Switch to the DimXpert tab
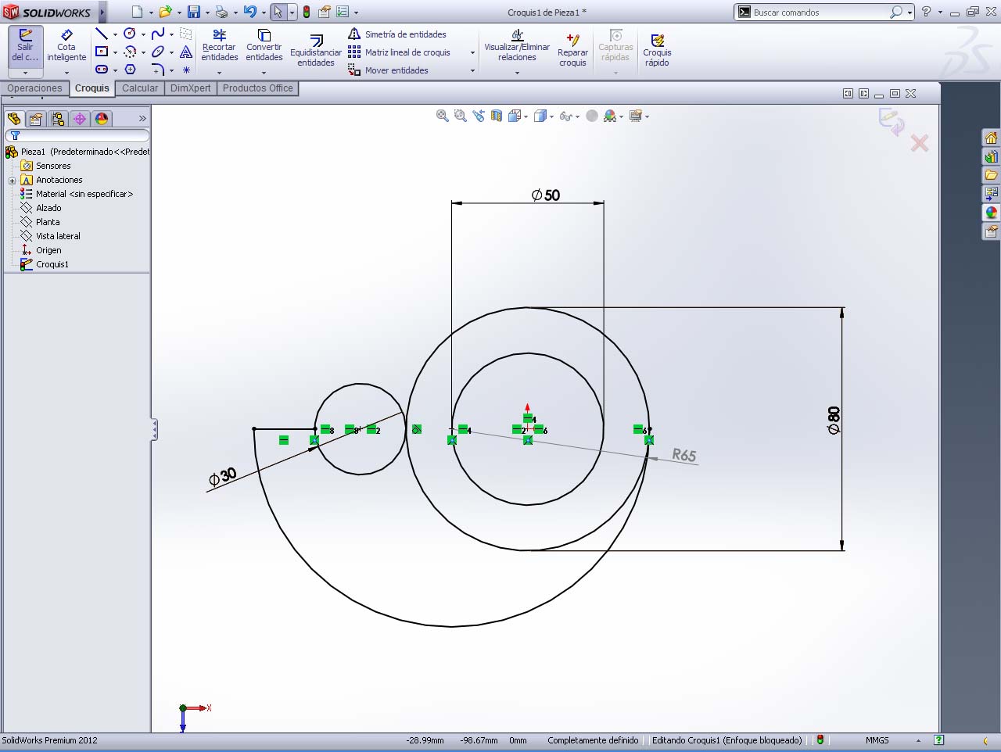The width and height of the screenshot is (1001, 752). pos(191,88)
